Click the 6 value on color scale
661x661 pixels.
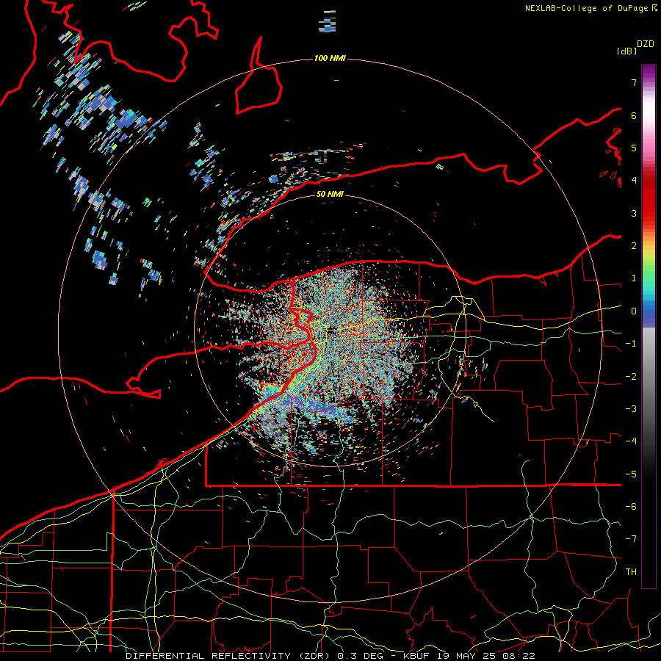pos(634,115)
